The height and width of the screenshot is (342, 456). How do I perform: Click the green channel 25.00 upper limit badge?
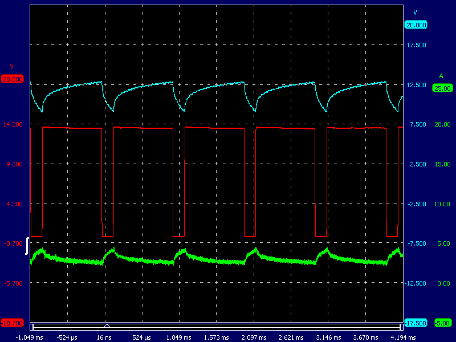click(442, 88)
